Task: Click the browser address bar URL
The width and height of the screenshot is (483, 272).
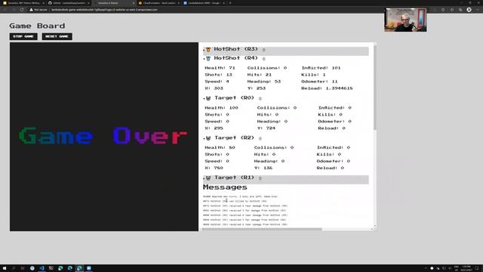Action: (104, 10)
